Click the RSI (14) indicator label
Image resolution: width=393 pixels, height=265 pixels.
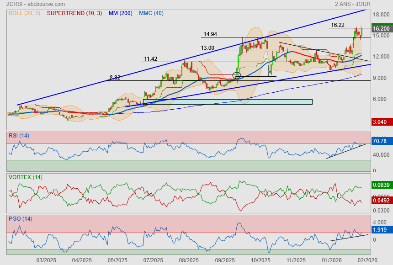coord(19,135)
